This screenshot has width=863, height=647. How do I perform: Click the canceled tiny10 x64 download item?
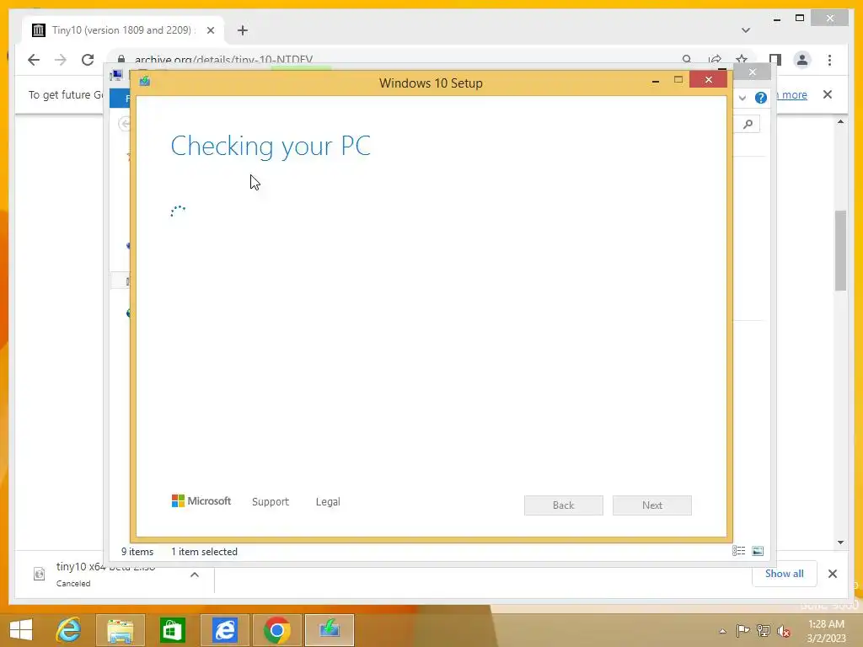(x=105, y=574)
